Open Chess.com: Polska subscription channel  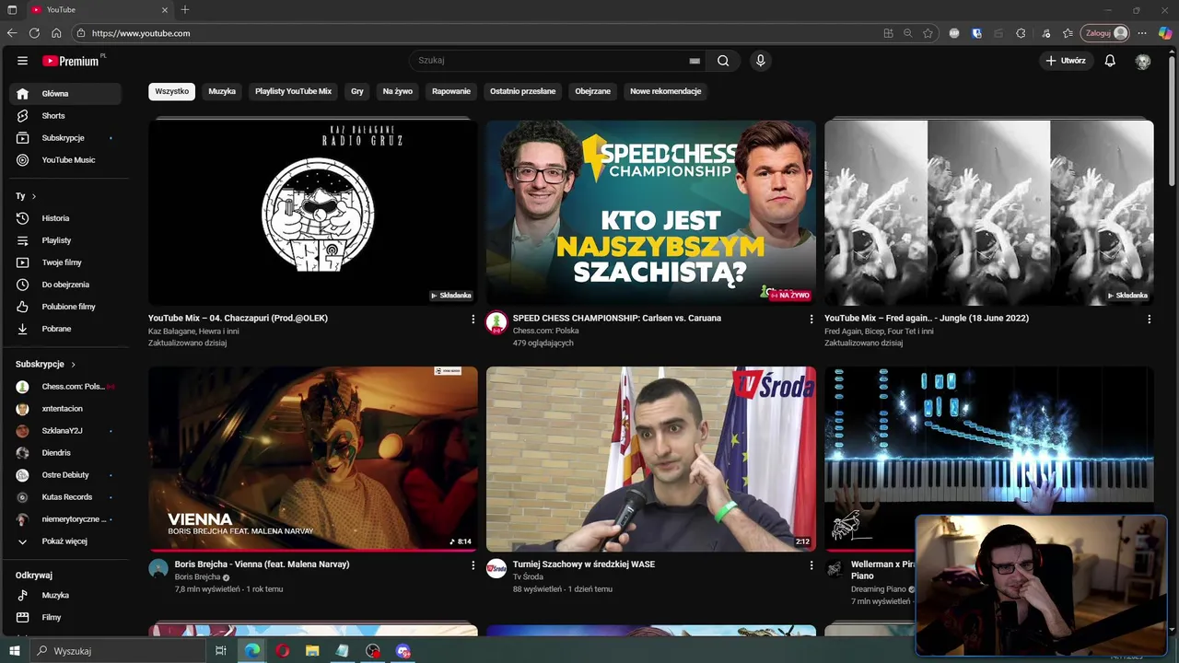pos(64,387)
